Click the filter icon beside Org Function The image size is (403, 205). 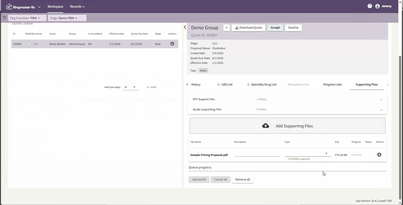click(x=4, y=18)
